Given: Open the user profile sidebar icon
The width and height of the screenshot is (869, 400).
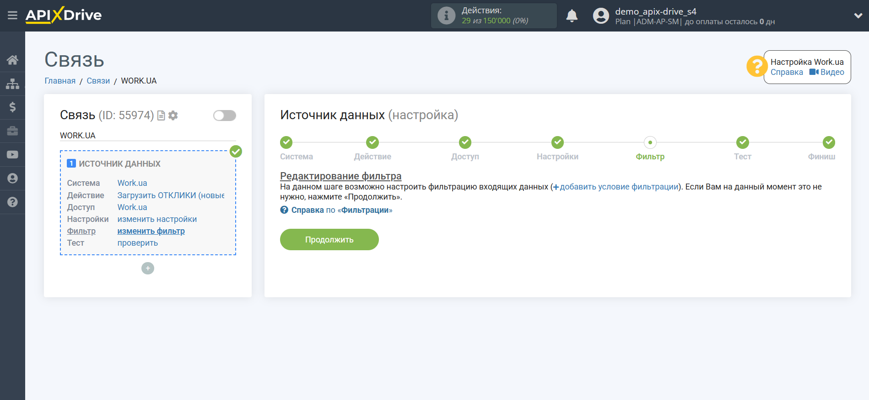Looking at the screenshot, I should click(12, 179).
